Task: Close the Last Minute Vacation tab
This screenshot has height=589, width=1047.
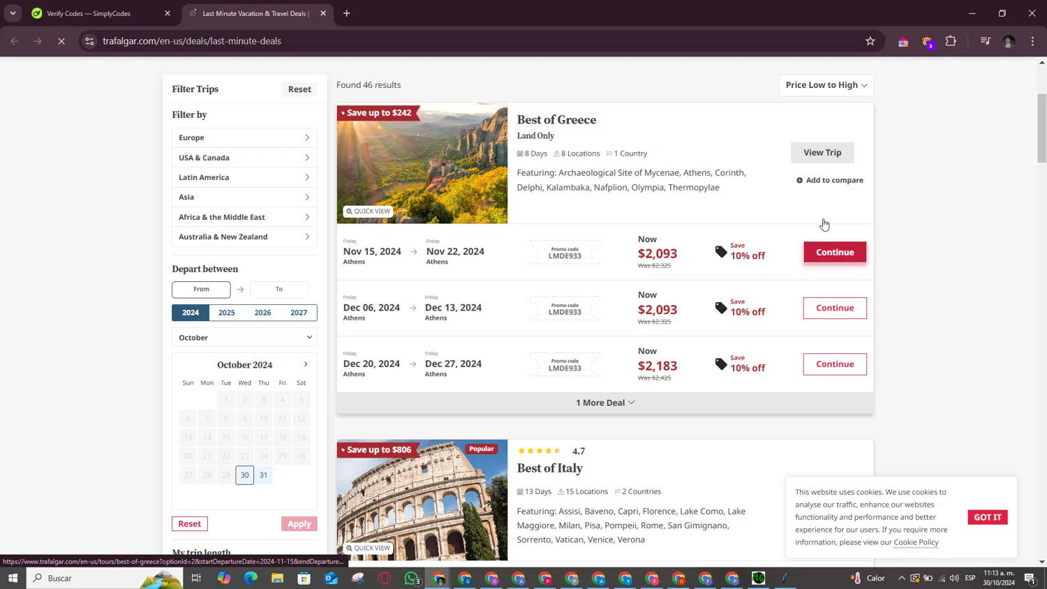Action: [323, 13]
